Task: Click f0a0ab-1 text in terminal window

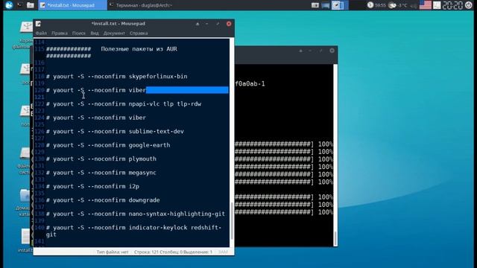Action: pyautogui.click(x=250, y=84)
